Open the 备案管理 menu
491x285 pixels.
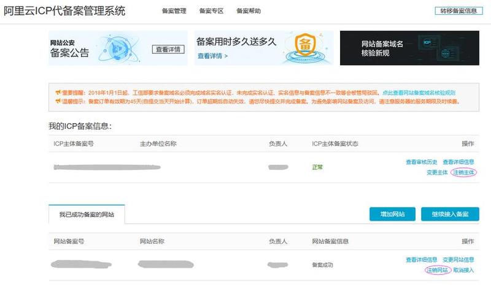pyautogui.click(x=174, y=11)
